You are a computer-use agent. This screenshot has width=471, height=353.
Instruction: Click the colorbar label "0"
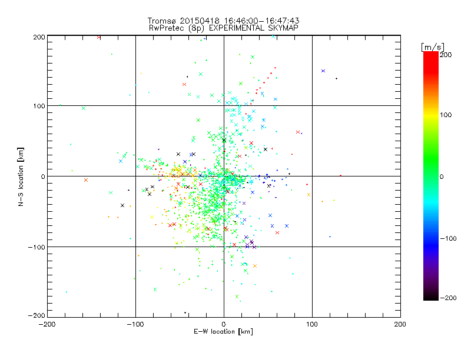[x=442, y=177]
